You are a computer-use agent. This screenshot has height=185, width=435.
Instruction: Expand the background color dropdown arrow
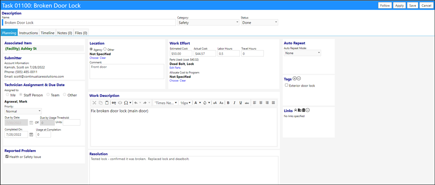(209, 103)
